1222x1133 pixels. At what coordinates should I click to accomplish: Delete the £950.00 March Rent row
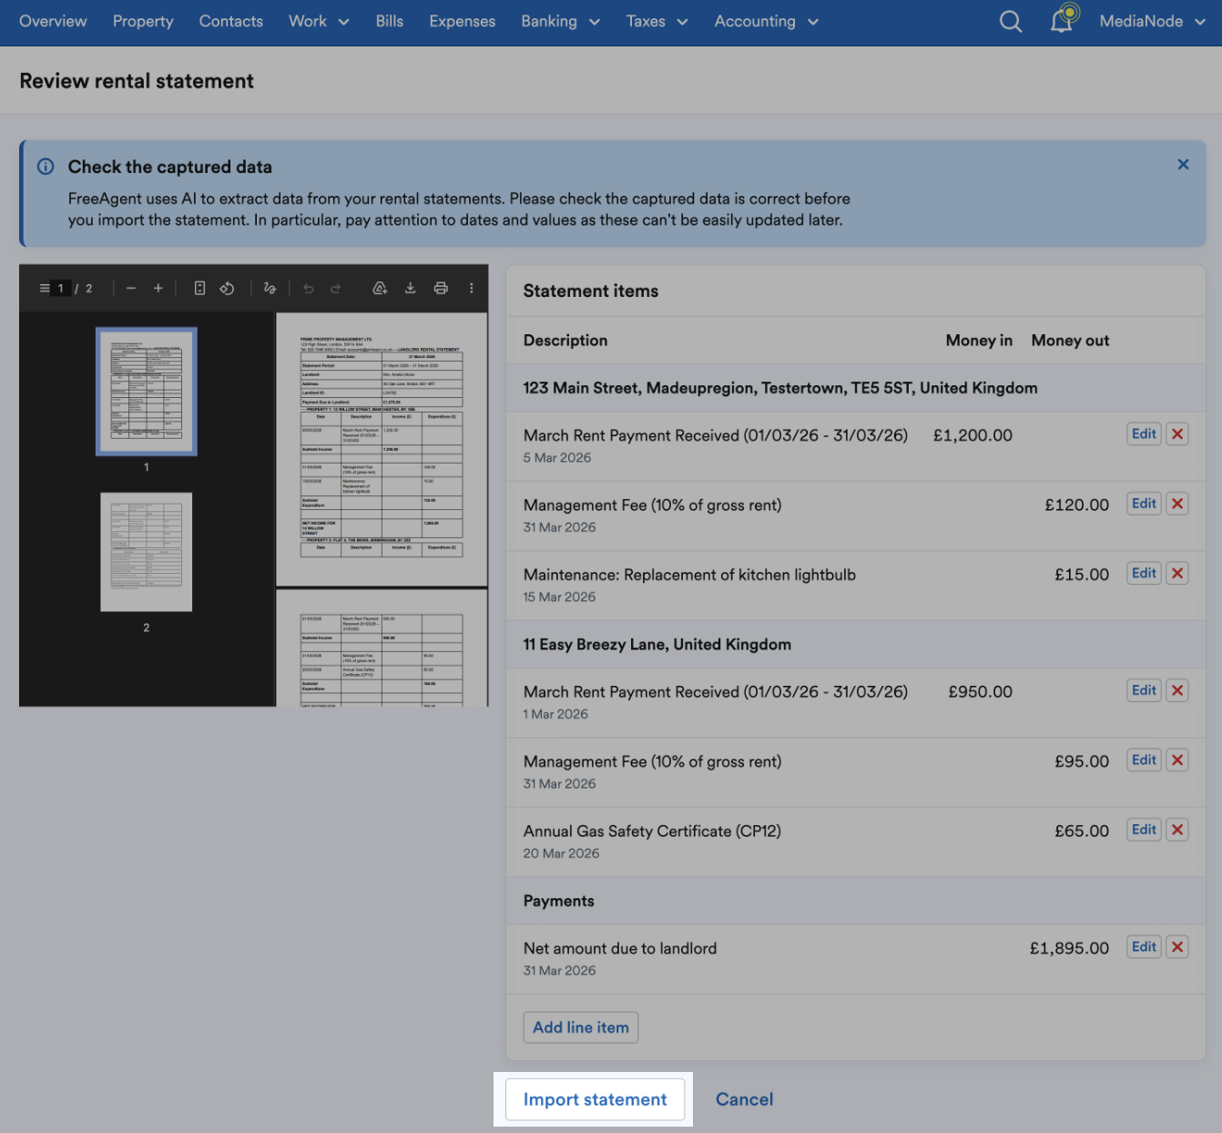(1177, 690)
